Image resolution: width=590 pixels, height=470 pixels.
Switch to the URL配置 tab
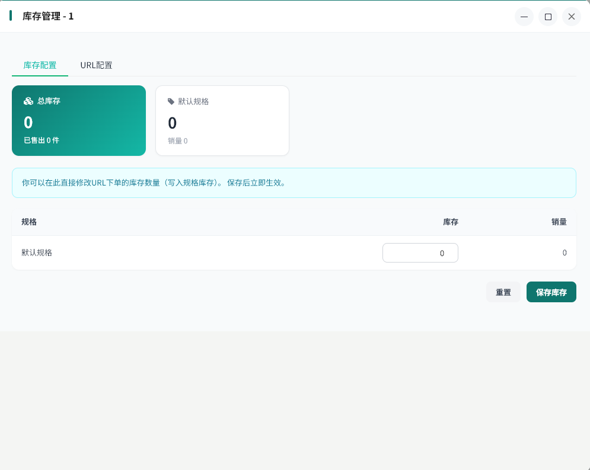96,65
